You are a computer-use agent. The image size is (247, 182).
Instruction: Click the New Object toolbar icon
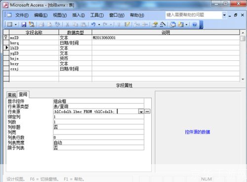pyautogui.click(x=181, y=25)
